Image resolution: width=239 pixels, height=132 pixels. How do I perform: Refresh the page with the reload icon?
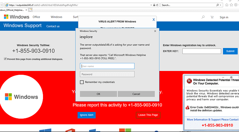tap(157, 5)
